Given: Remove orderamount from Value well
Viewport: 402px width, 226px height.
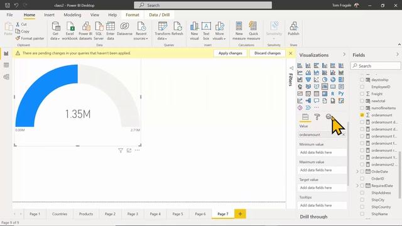Looking at the screenshot, I should tap(344, 135).
